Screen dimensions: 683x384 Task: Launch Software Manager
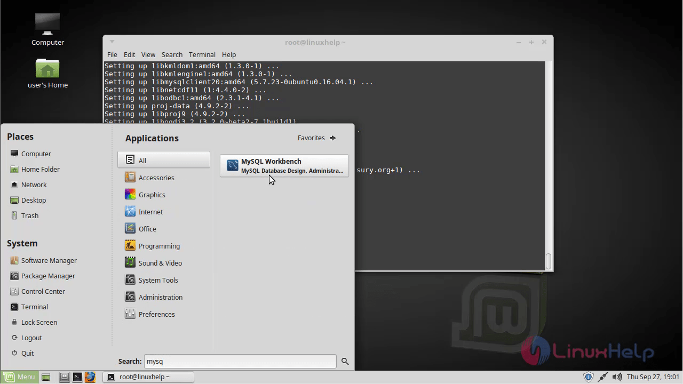[x=43, y=260]
